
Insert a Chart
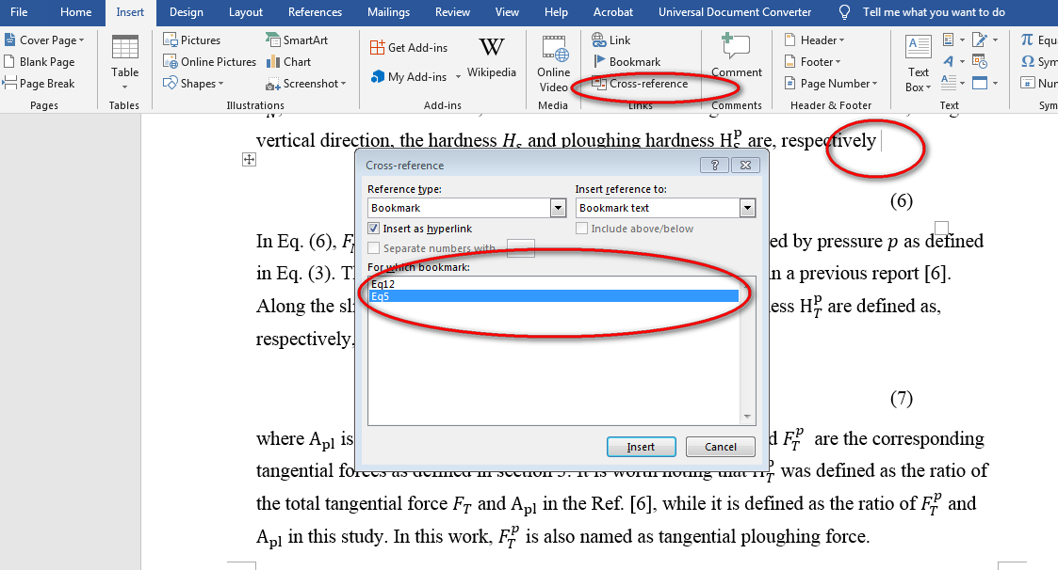(288, 62)
